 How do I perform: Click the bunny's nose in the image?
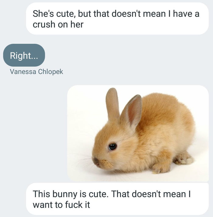(x=96, y=161)
